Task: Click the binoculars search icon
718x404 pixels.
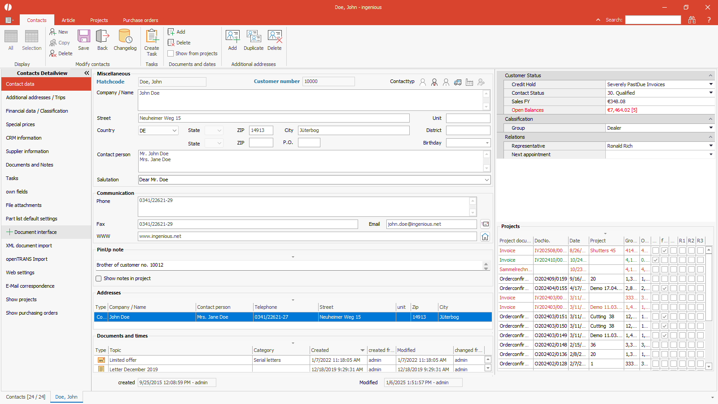Action: coord(692,20)
